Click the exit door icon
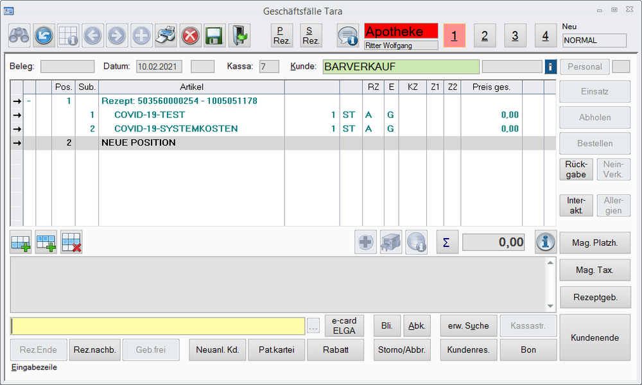This screenshot has height=385, width=642. pyautogui.click(x=239, y=35)
